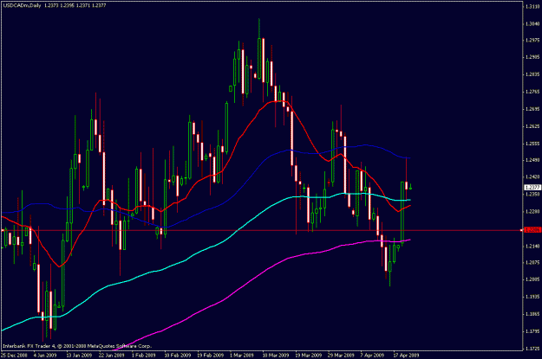
Task: Click the 1.2975 price axis label
Action: [x=532, y=41]
